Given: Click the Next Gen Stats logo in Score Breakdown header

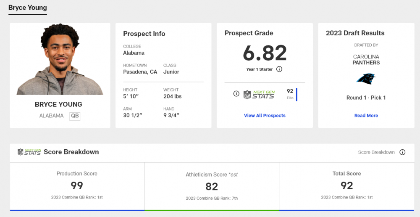Looking at the screenshot, I should tap(29, 152).
